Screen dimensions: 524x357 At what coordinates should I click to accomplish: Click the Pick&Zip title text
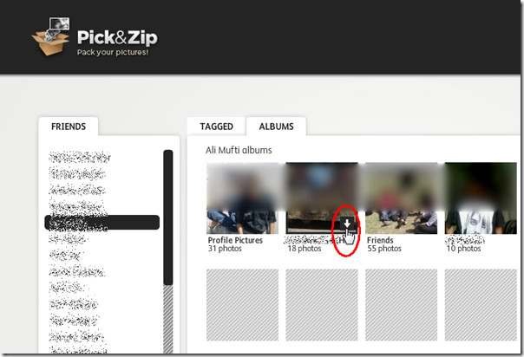click(117, 37)
